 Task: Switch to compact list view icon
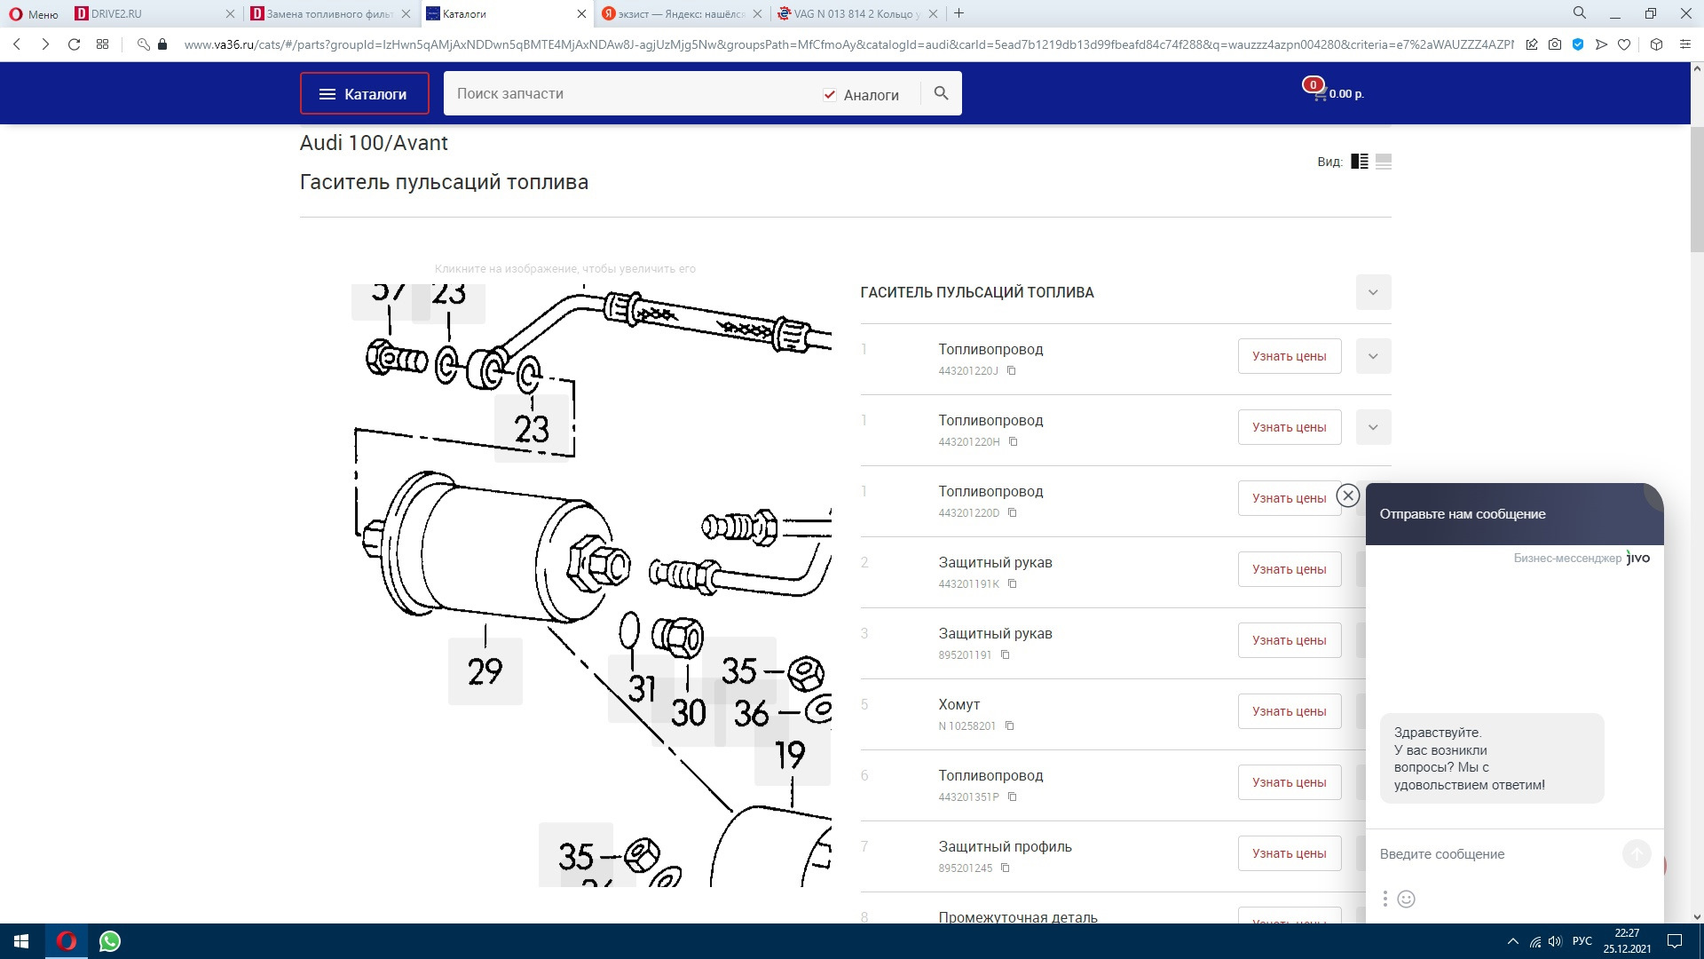(1383, 162)
